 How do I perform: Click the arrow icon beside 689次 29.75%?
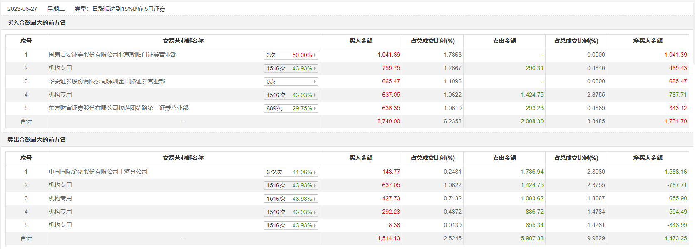(x=315, y=108)
